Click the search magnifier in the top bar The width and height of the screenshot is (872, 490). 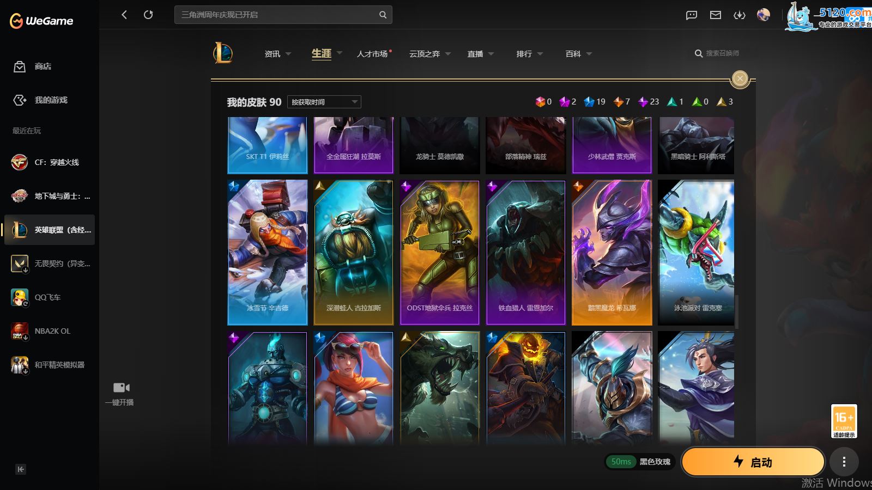pyautogui.click(x=383, y=15)
